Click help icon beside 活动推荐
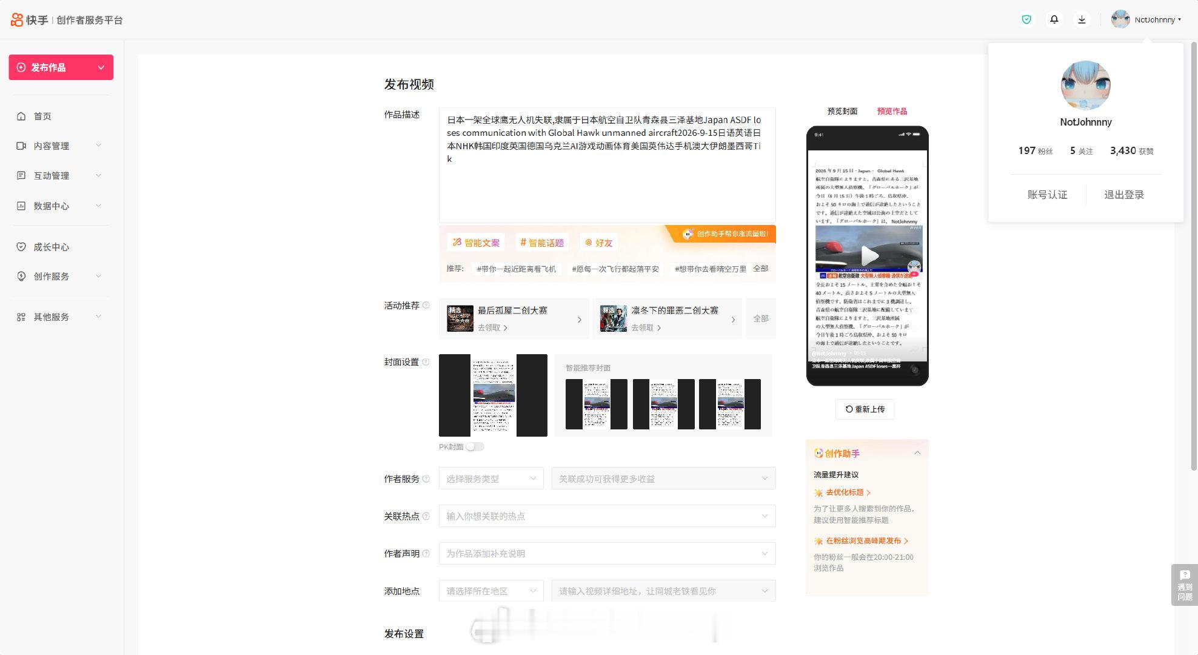The height and width of the screenshot is (655, 1198). pos(426,305)
